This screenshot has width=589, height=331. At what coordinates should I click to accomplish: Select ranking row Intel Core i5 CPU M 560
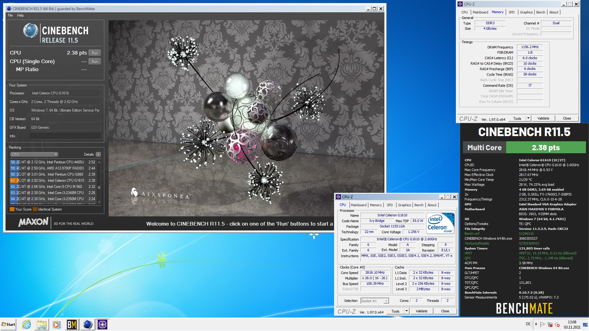(53, 187)
